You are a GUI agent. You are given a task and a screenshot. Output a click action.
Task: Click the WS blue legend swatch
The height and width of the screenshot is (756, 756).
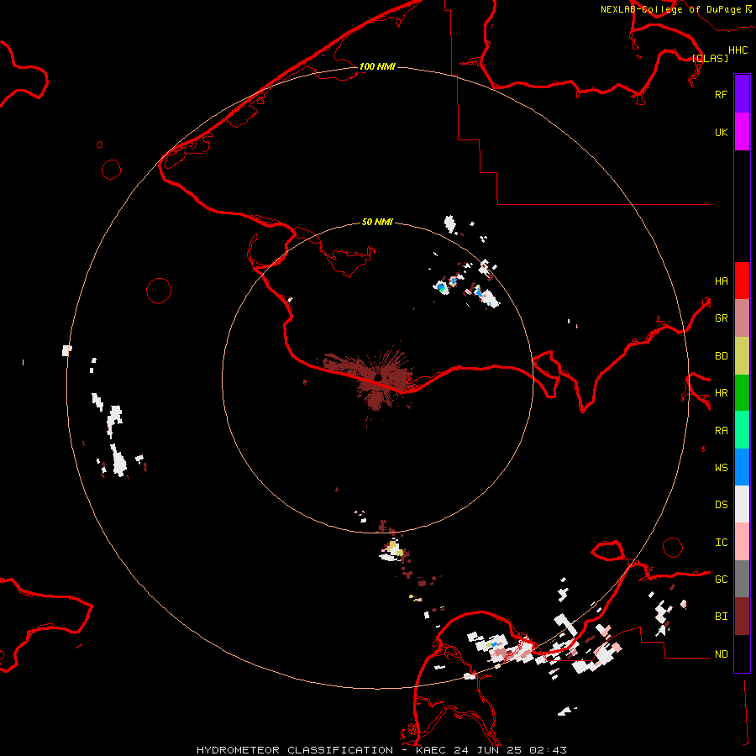tap(742, 467)
